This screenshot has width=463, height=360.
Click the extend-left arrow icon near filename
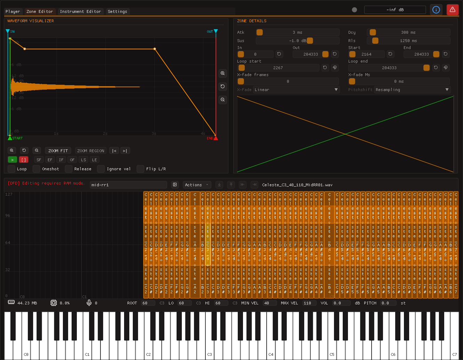click(243, 185)
